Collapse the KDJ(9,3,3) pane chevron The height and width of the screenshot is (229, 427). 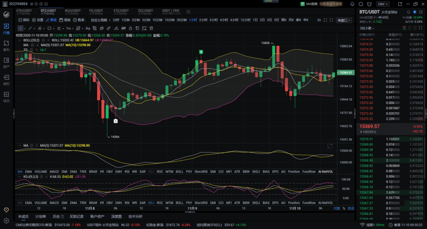coord(20,177)
